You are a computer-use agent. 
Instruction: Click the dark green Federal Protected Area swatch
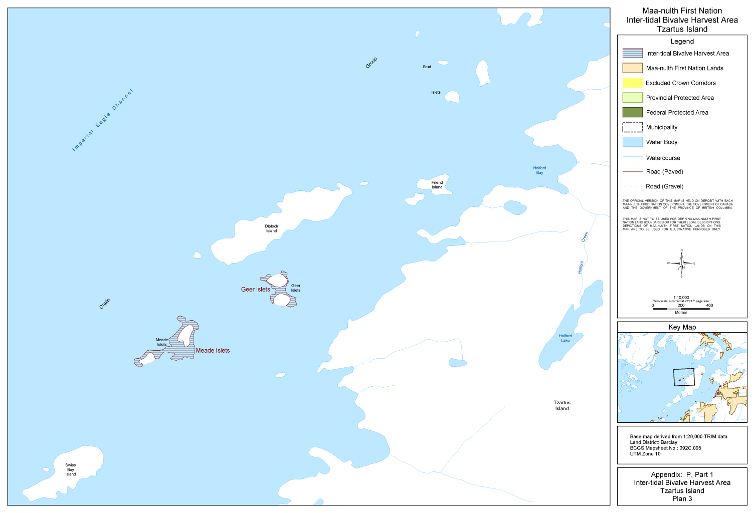(632, 112)
